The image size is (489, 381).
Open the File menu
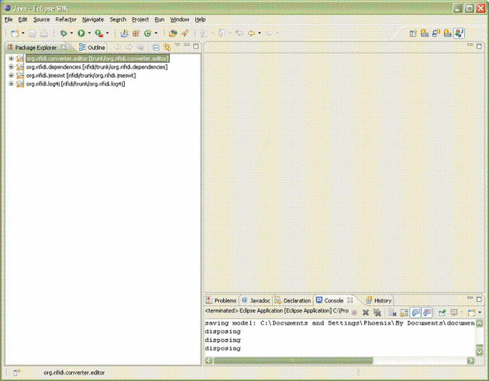point(8,19)
